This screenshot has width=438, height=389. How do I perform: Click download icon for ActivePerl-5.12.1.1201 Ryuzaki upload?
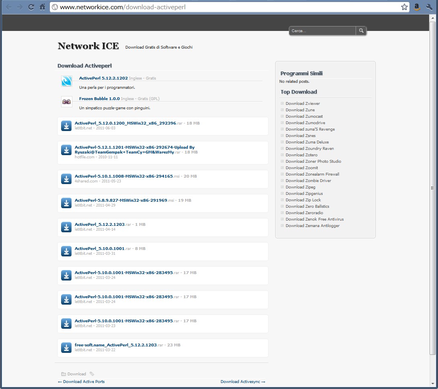click(x=66, y=150)
